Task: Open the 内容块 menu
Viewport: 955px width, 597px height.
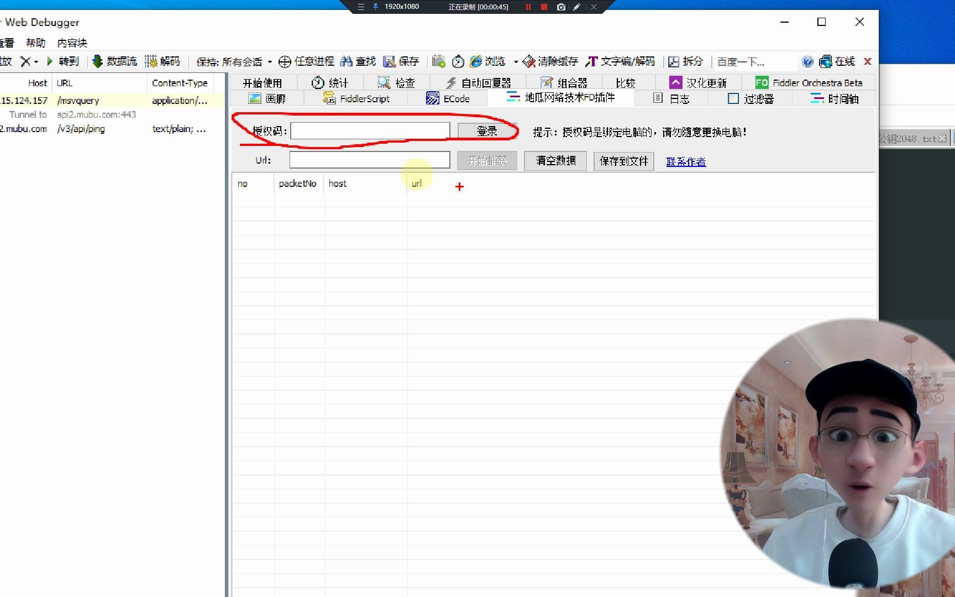Action: [72, 43]
